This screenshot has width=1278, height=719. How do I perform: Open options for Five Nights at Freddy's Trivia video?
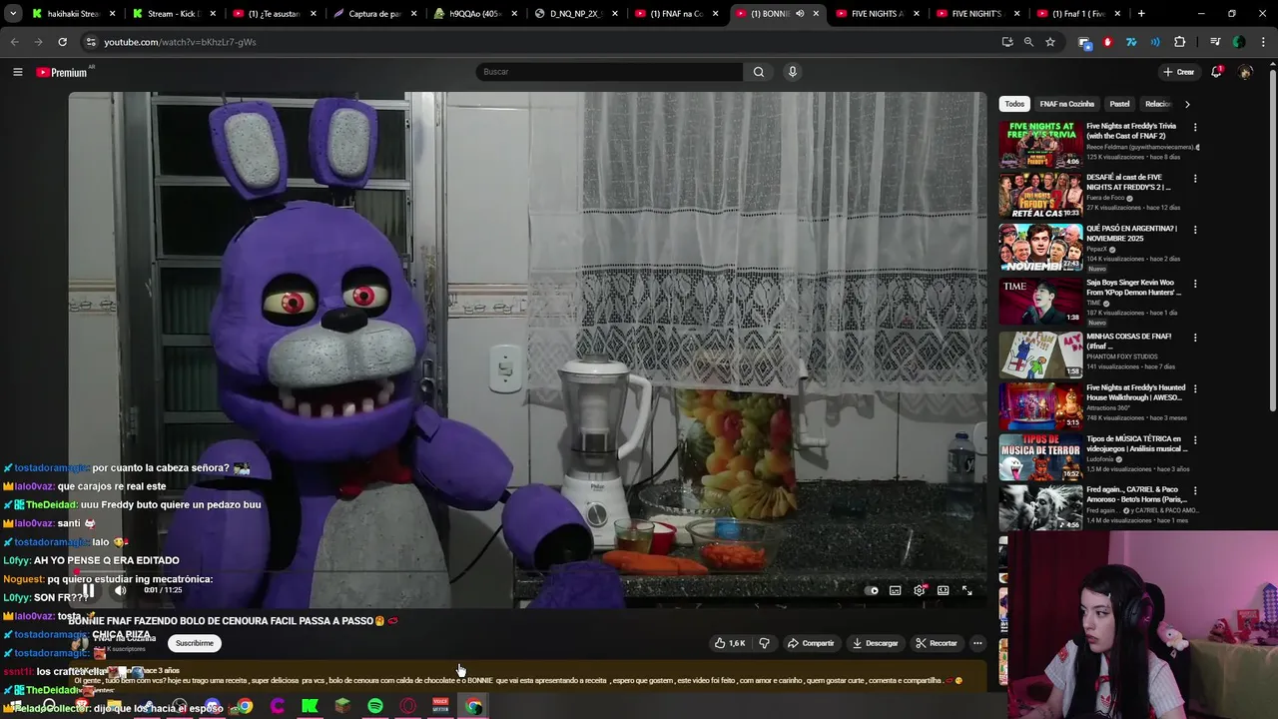pyautogui.click(x=1195, y=127)
